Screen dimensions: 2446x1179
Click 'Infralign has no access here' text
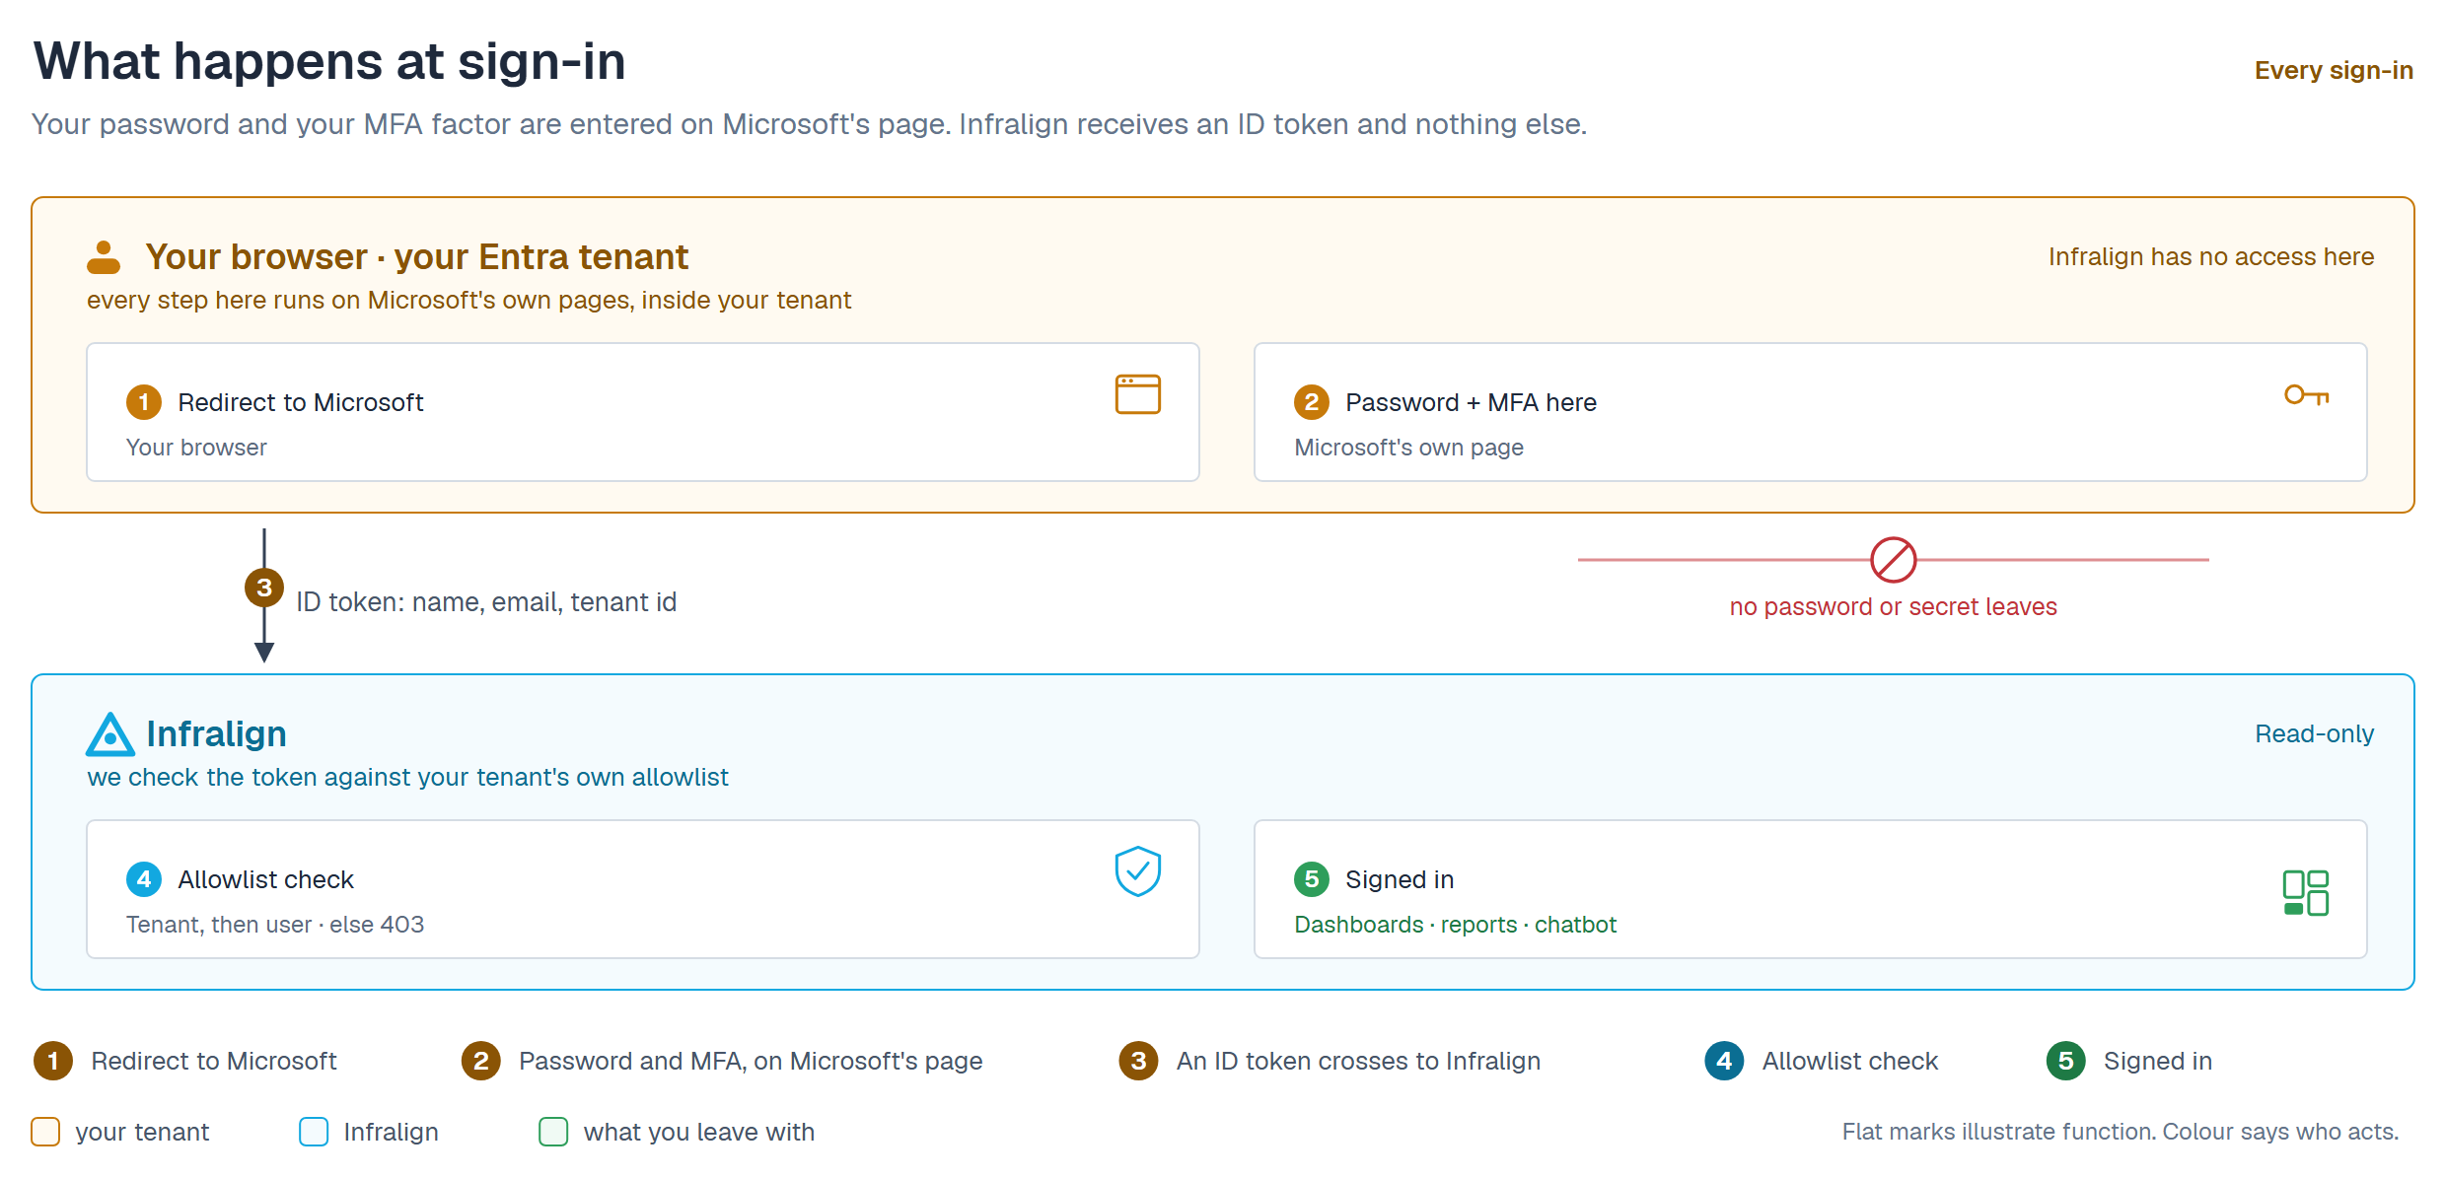point(2211,256)
